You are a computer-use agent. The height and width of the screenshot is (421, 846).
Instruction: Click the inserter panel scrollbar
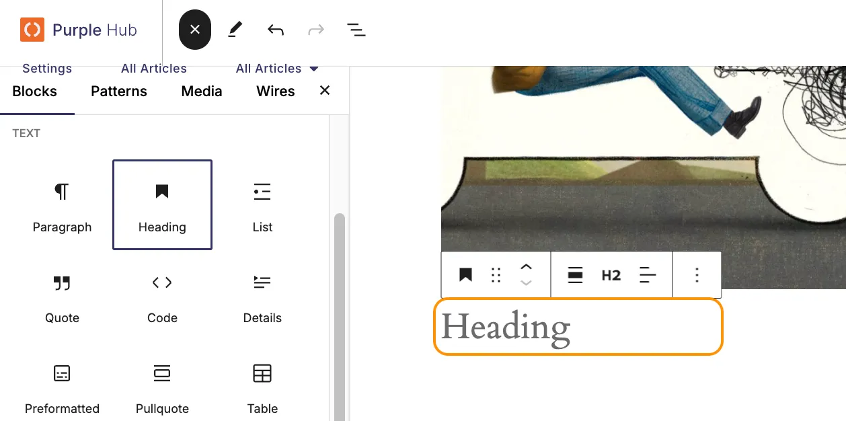coord(340,316)
